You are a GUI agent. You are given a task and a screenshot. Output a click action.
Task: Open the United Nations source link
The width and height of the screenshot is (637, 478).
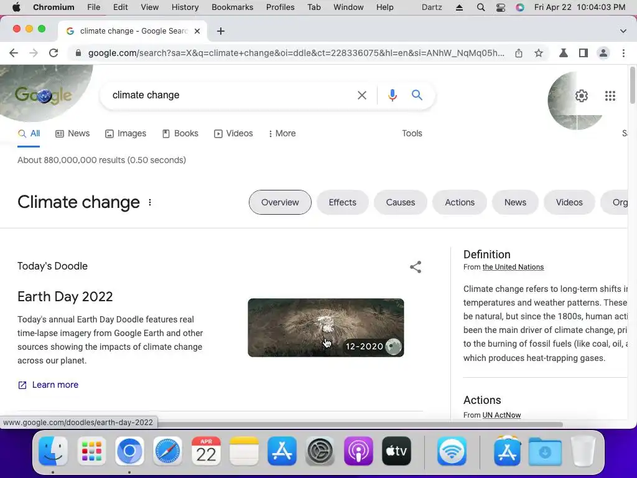point(513,267)
